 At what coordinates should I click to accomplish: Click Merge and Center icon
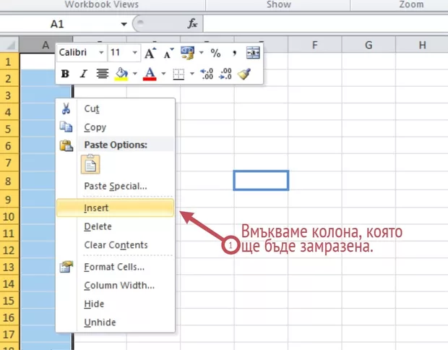click(253, 53)
